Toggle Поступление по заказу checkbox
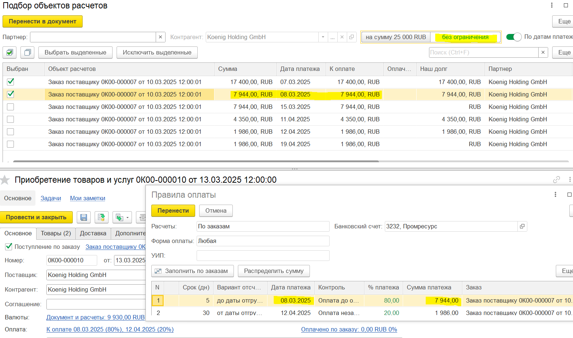573x338 pixels. [x=9, y=247]
